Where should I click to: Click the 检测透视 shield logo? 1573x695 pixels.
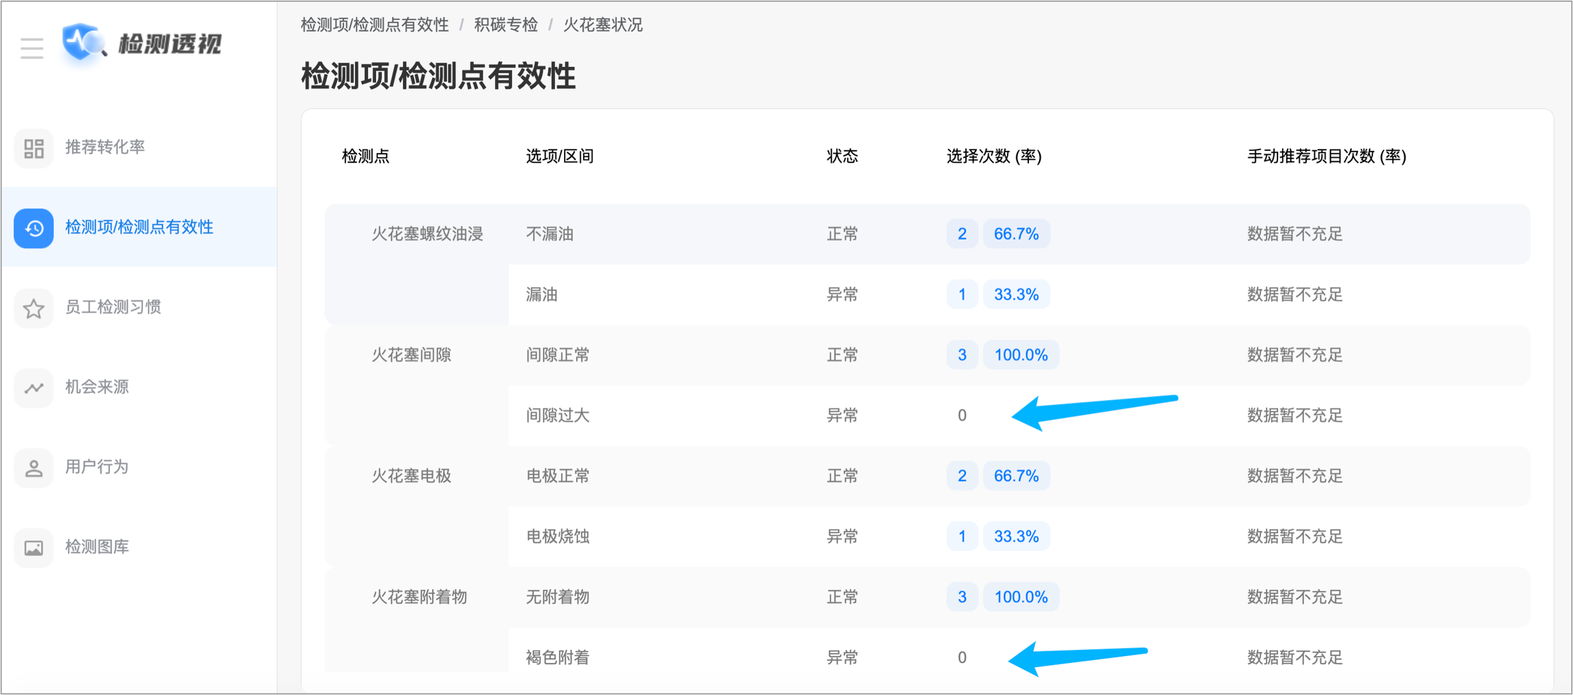click(82, 42)
